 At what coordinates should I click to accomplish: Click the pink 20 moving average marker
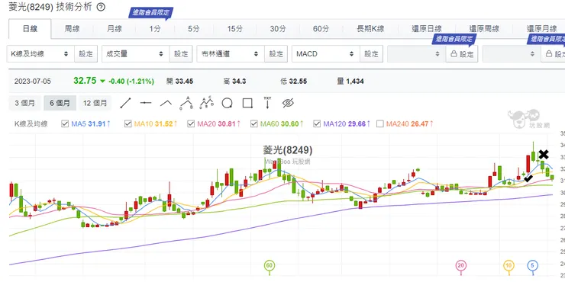pos(461,266)
